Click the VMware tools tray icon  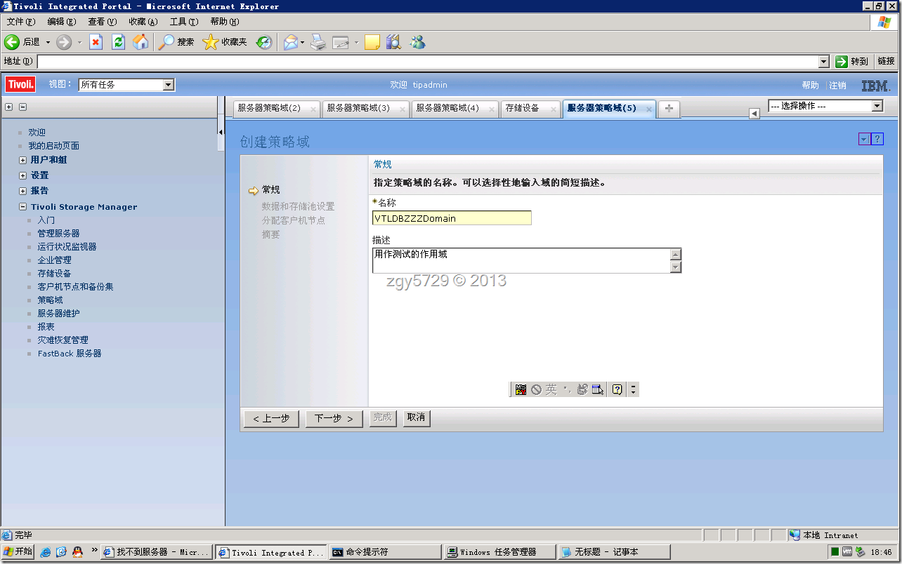847,552
